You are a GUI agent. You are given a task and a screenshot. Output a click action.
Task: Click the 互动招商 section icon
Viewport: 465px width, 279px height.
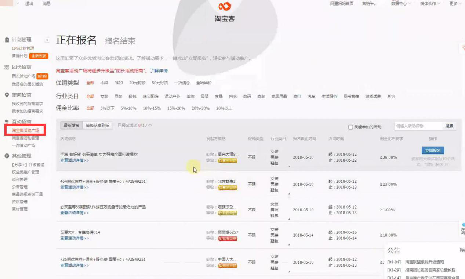pyautogui.click(x=7, y=122)
